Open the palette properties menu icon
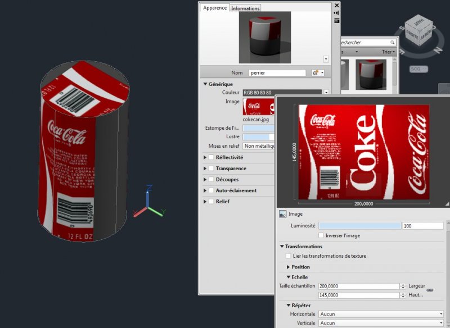This screenshot has height=328, width=450. pyautogui.click(x=336, y=21)
